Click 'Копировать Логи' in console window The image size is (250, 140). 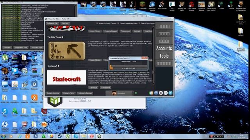point(21,47)
